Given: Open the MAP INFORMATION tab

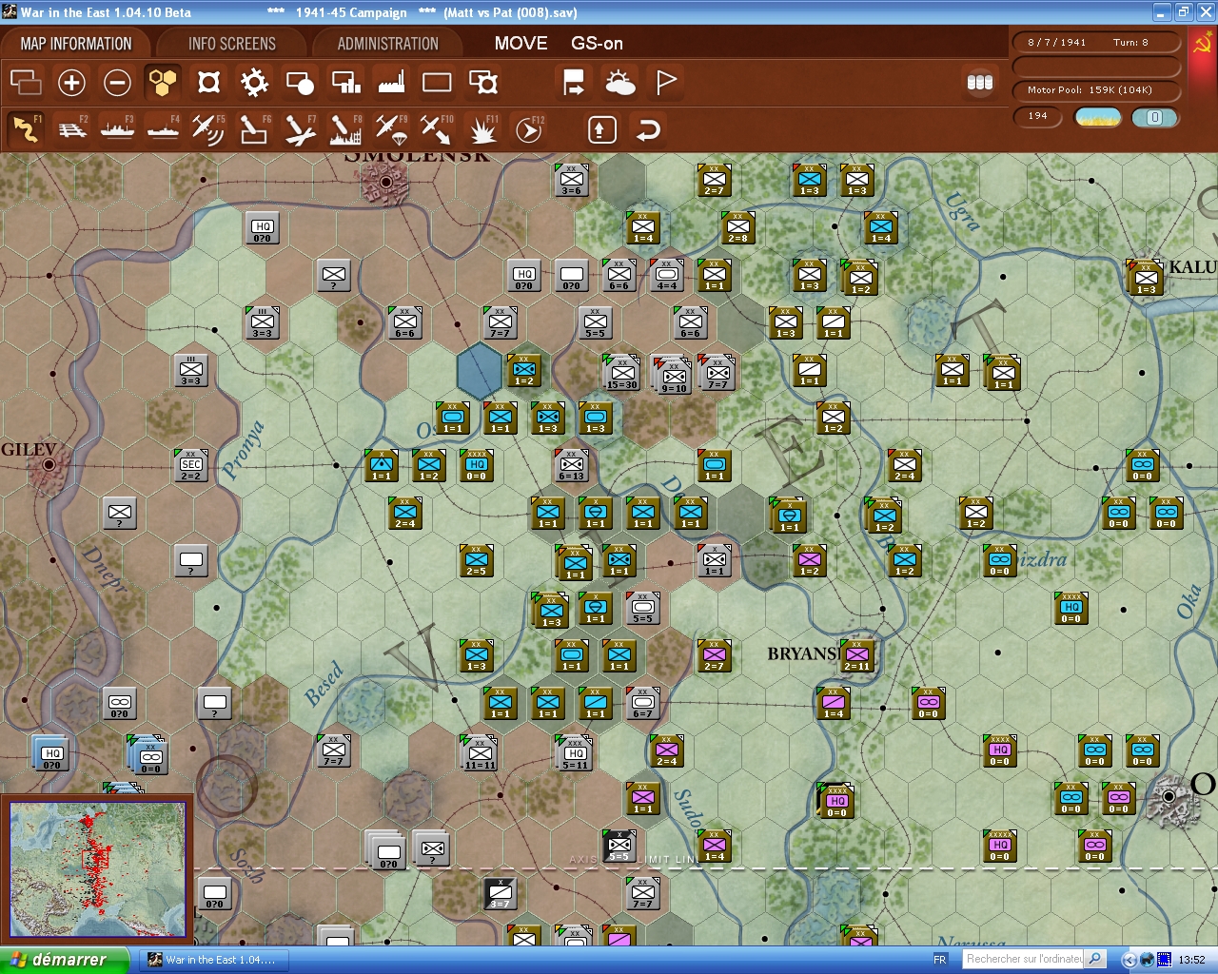Looking at the screenshot, I should pos(76,44).
